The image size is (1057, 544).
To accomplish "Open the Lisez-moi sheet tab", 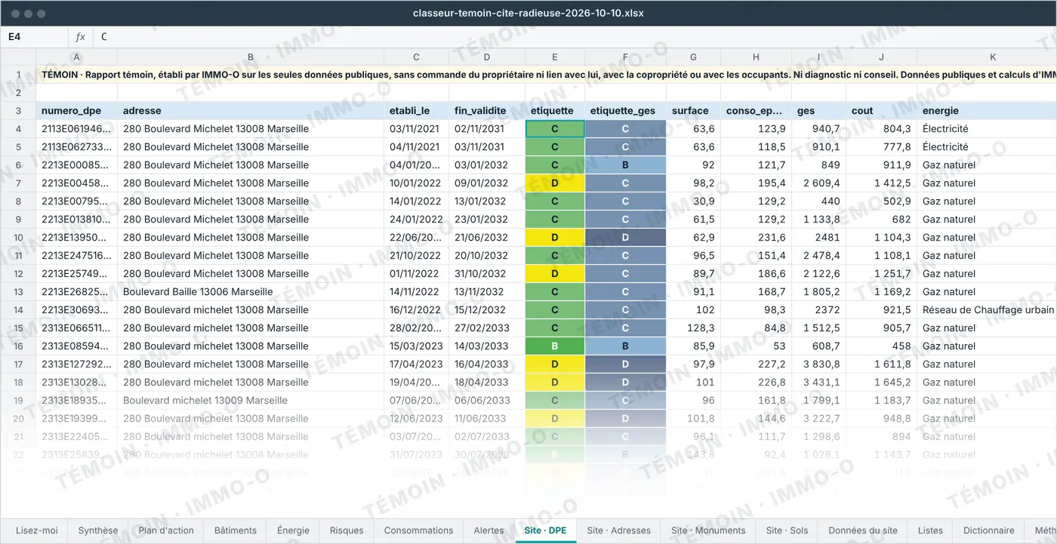I will pos(37,530).
